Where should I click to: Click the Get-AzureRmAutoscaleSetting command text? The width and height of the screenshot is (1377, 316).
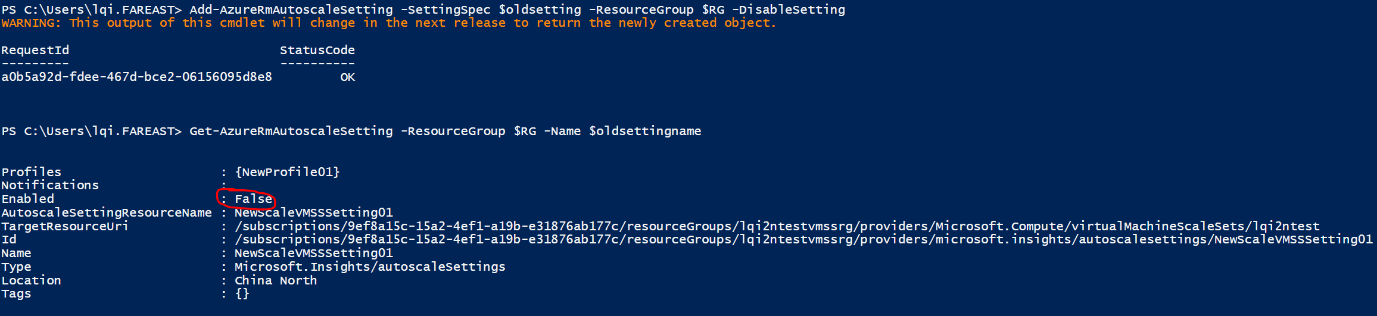click(291, 132)
